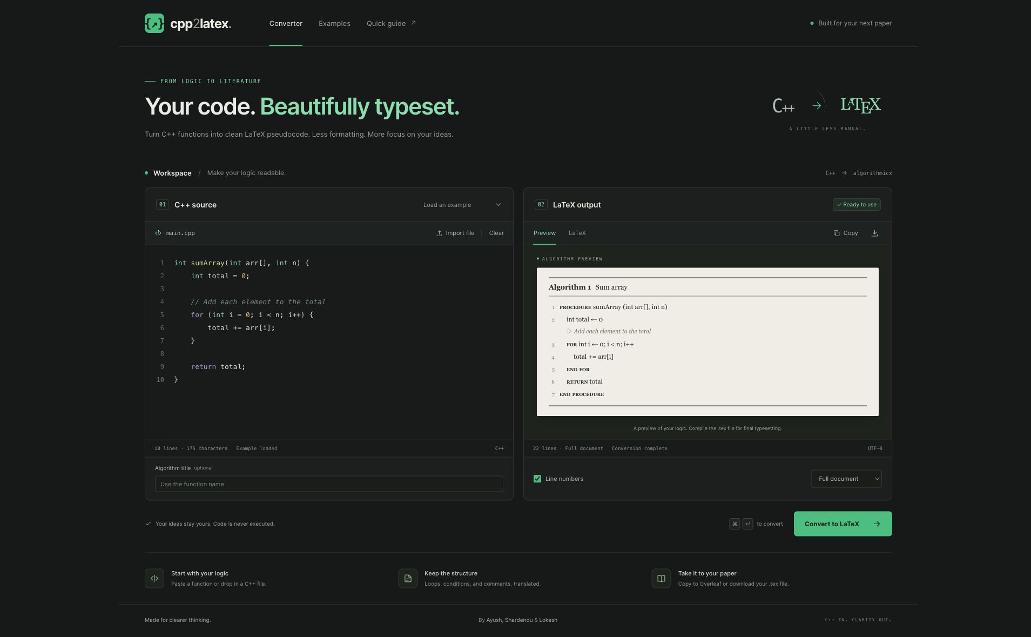The height and width of the screenshot is (637, 1031).
Task: Click the C++ hero logo
Action: [783, 105]
